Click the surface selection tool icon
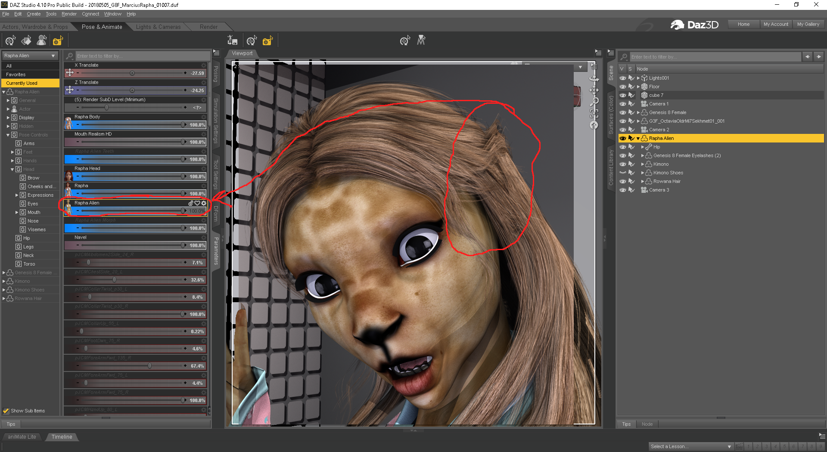The image size is (827, 452). (x=26, y=41)
